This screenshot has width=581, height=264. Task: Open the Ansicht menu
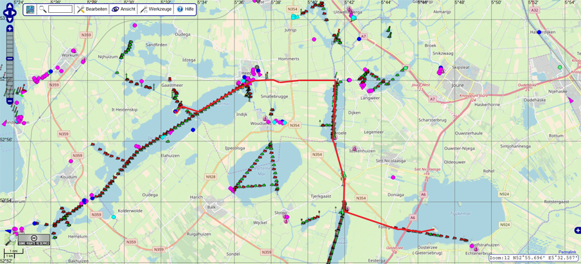tap(123, 9)
